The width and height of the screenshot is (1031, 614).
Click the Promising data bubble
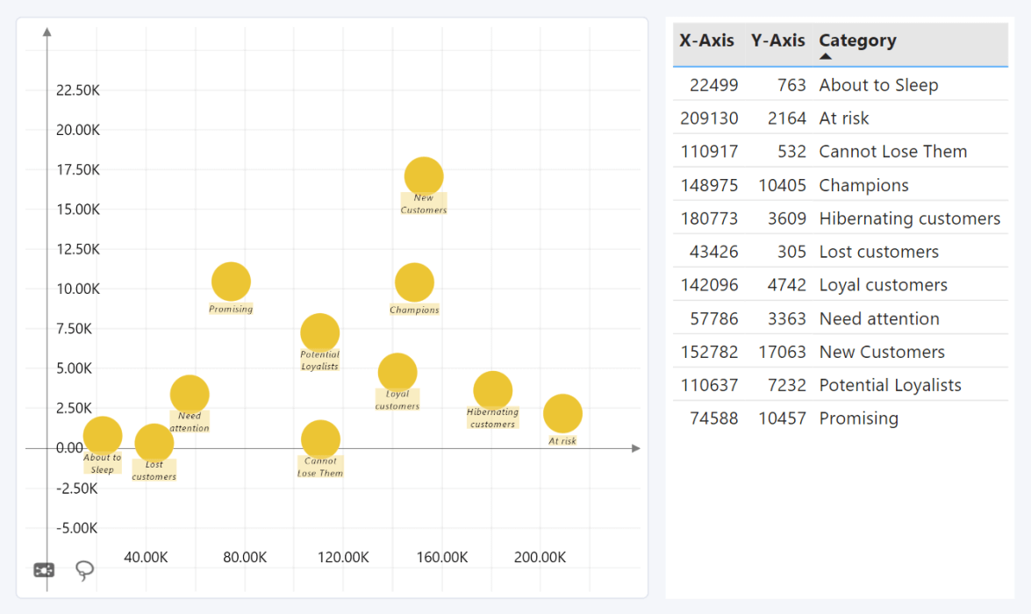pos(231,282)
